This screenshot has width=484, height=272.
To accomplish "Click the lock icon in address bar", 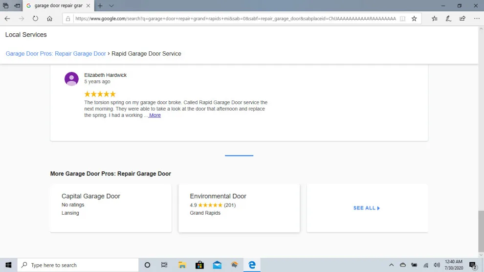I will pos(68,19).
